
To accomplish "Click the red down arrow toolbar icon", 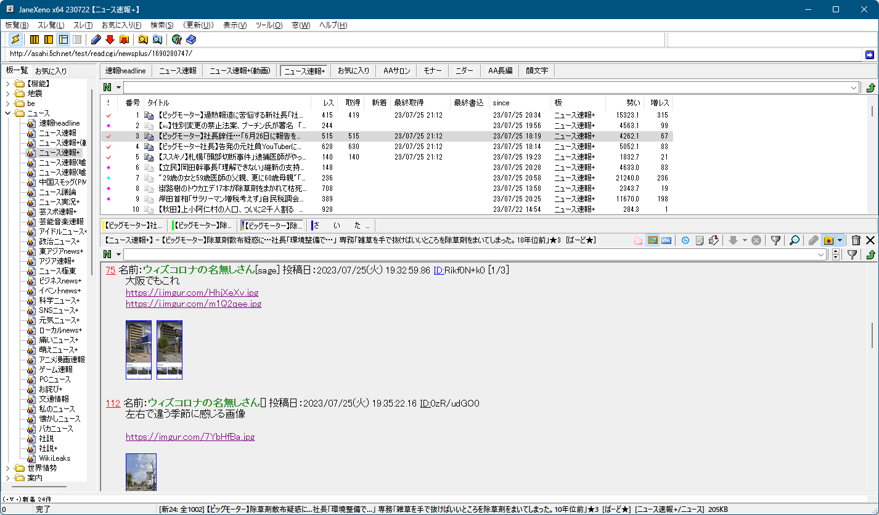I will (110, 39).
